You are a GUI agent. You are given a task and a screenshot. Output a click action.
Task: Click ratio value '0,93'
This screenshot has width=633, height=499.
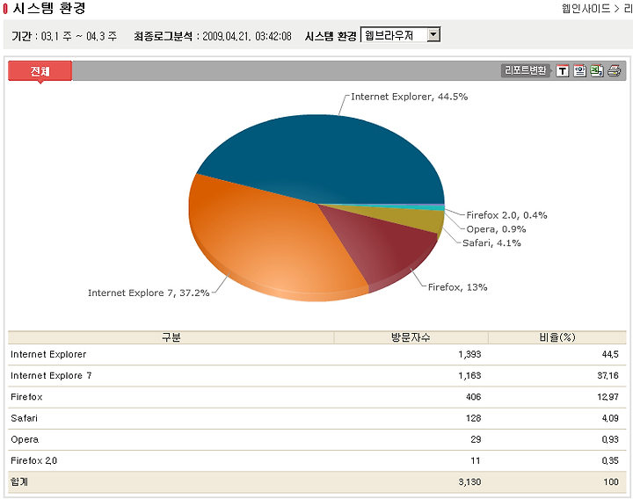tap(610, 440)
